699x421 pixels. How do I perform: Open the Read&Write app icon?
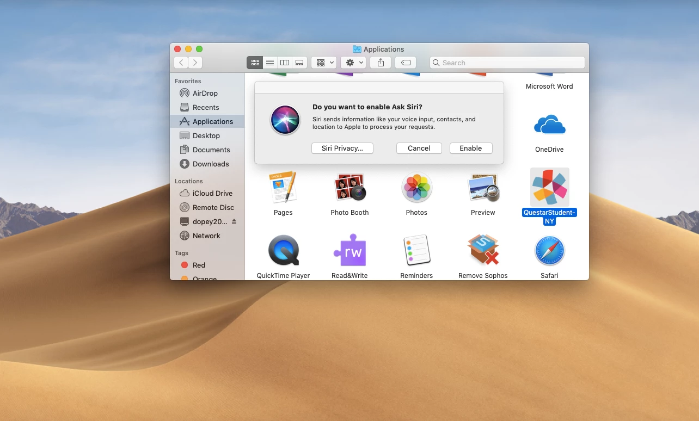(x=349, y=251)
